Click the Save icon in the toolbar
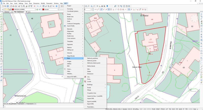The width and height of the screenshot is (203, 110). [8, 6]
